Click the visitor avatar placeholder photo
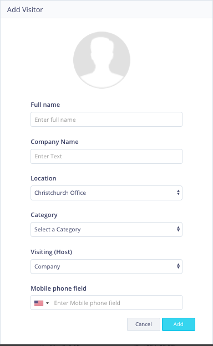Screen dimensions: 213x346 pos(102,60)
